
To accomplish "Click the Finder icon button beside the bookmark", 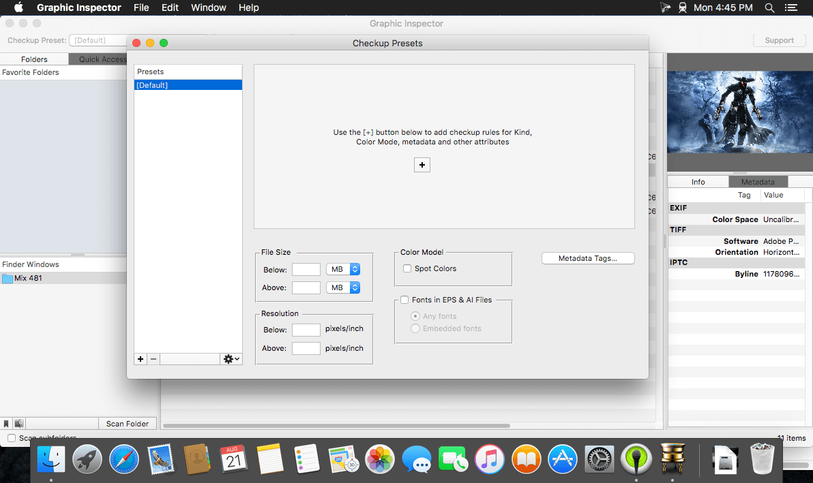I will coord(19,424).
